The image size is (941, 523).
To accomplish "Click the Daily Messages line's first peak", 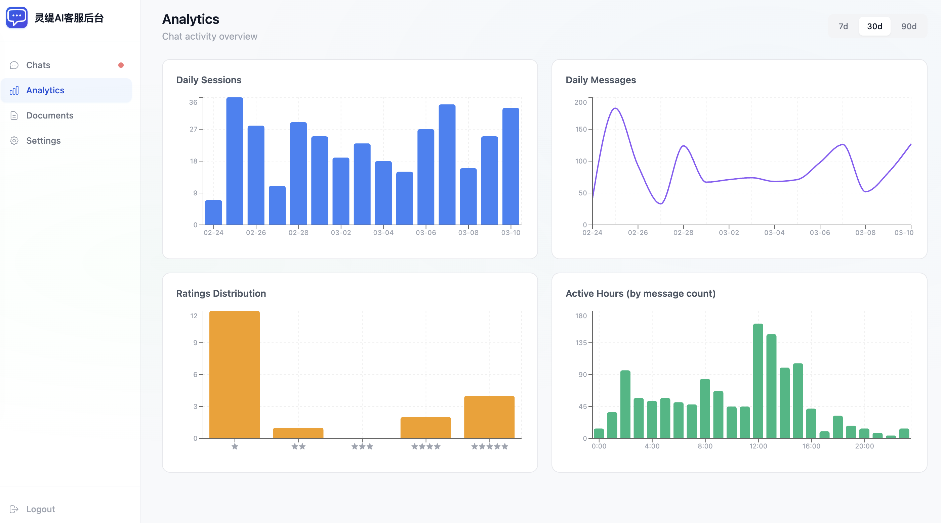I will (616, 108).
